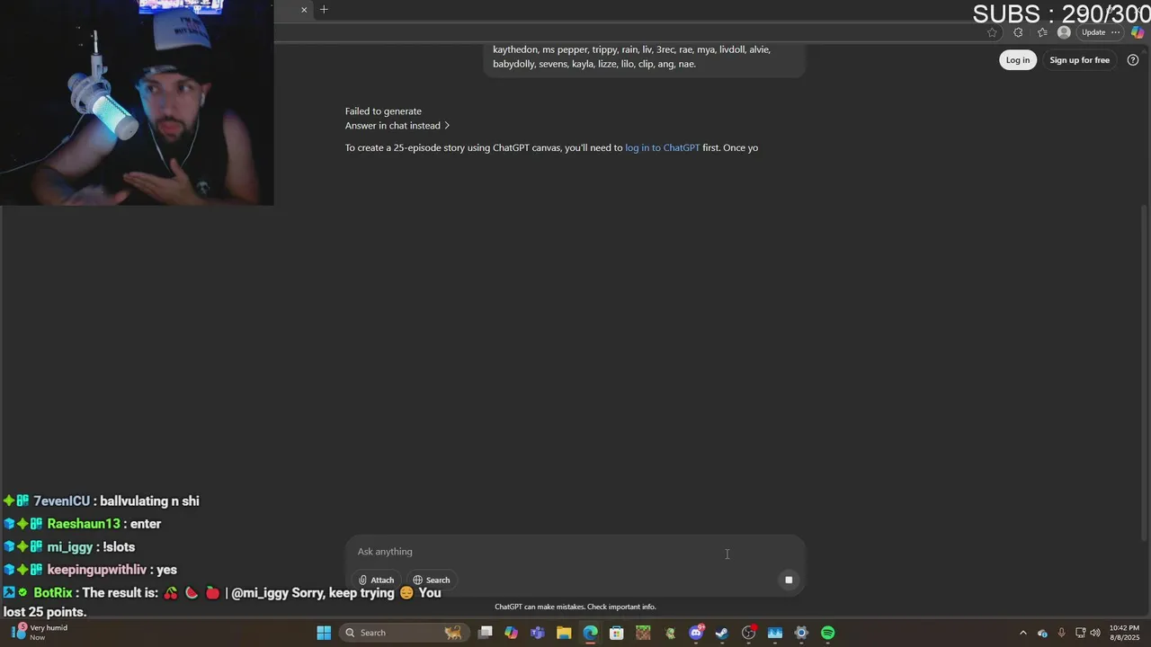This screenshot has height=647, width=1151.
Task: Follow the 'log in to ChatGPT' link
Action: point(662,147)
